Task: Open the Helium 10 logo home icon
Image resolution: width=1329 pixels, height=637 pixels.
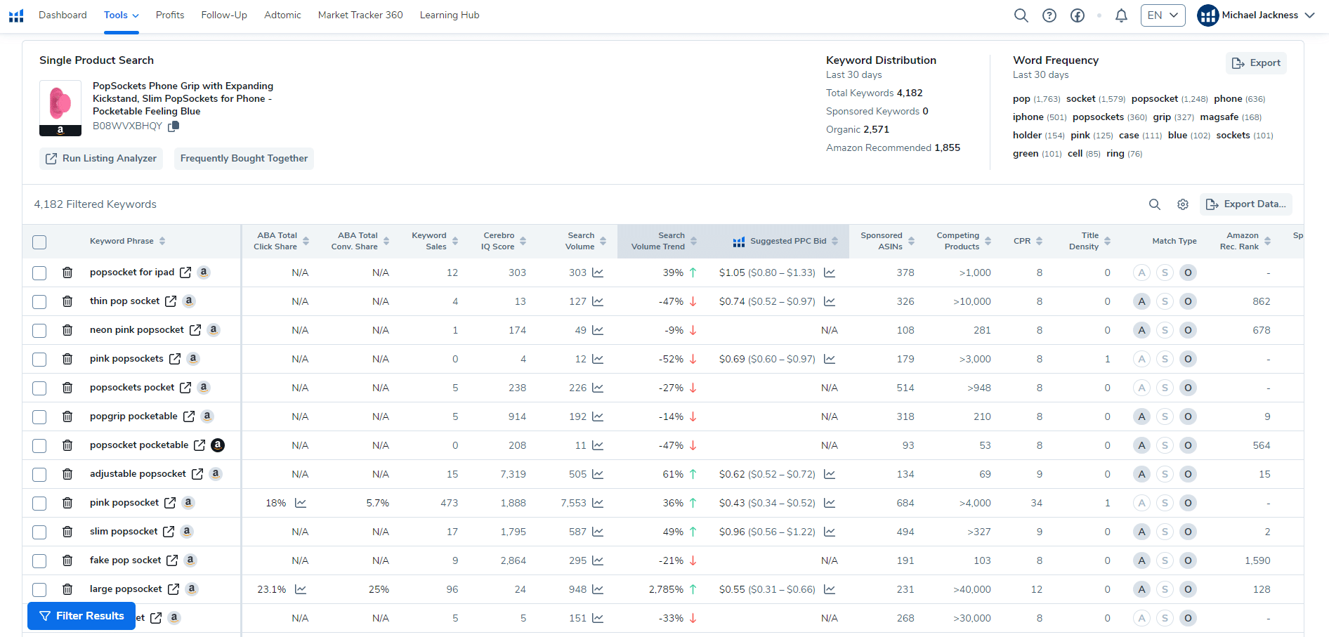Action: tap(16, 15)
